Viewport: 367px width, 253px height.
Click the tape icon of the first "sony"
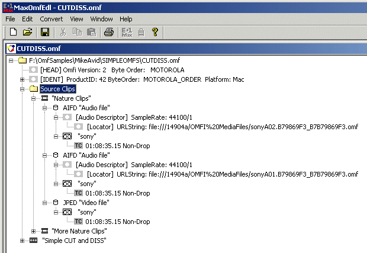coord(67,136)
